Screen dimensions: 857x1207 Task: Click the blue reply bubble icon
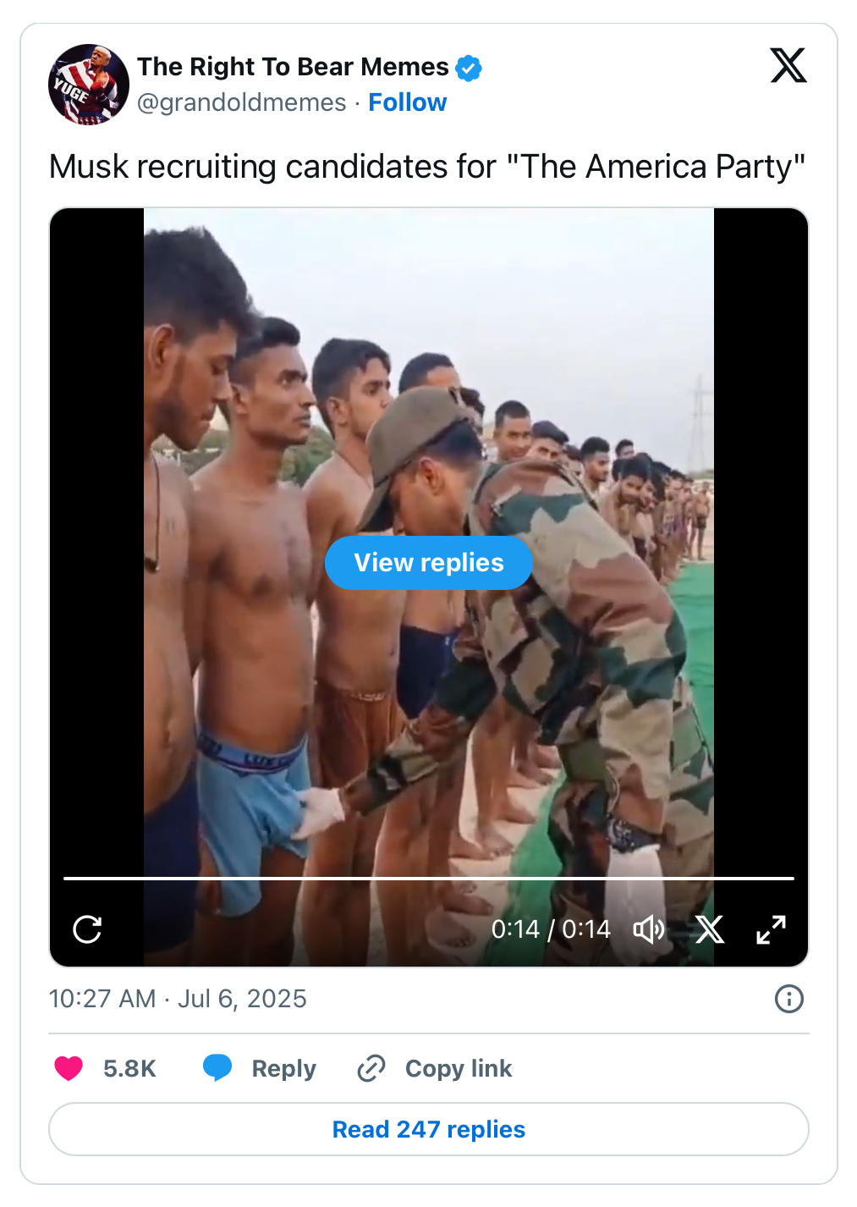(x=217, y=1068)
